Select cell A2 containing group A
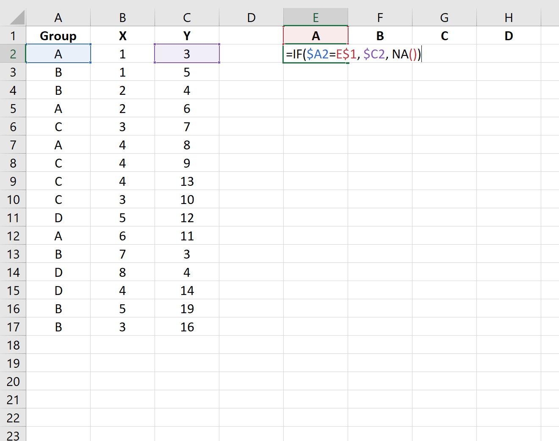 pyautogui.click(x=58, y=54)
